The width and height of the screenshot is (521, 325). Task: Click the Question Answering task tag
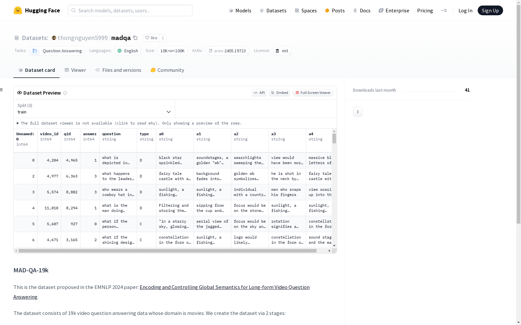pyautogui.click(x=57, y=51)
